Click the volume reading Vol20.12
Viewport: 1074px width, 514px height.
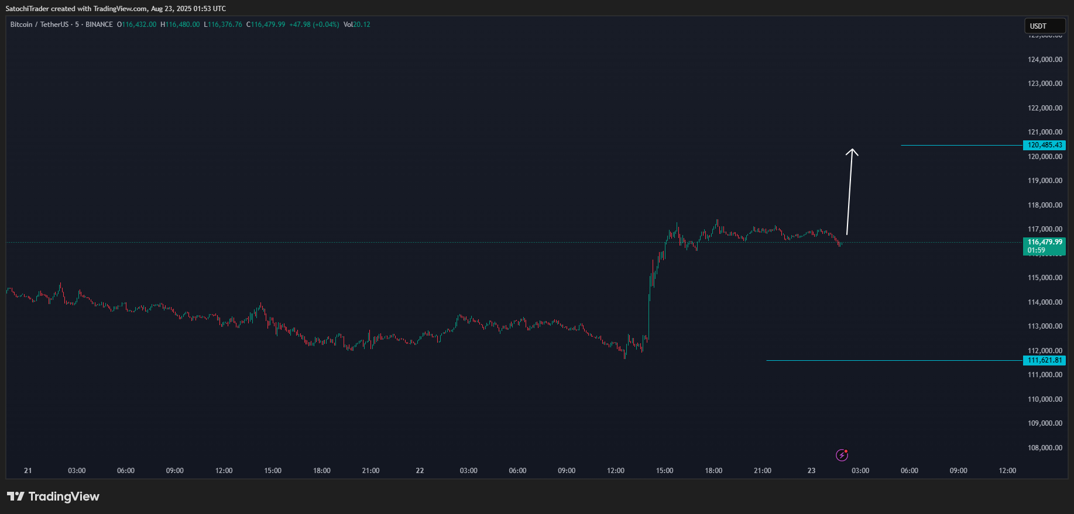pos(357,25)
